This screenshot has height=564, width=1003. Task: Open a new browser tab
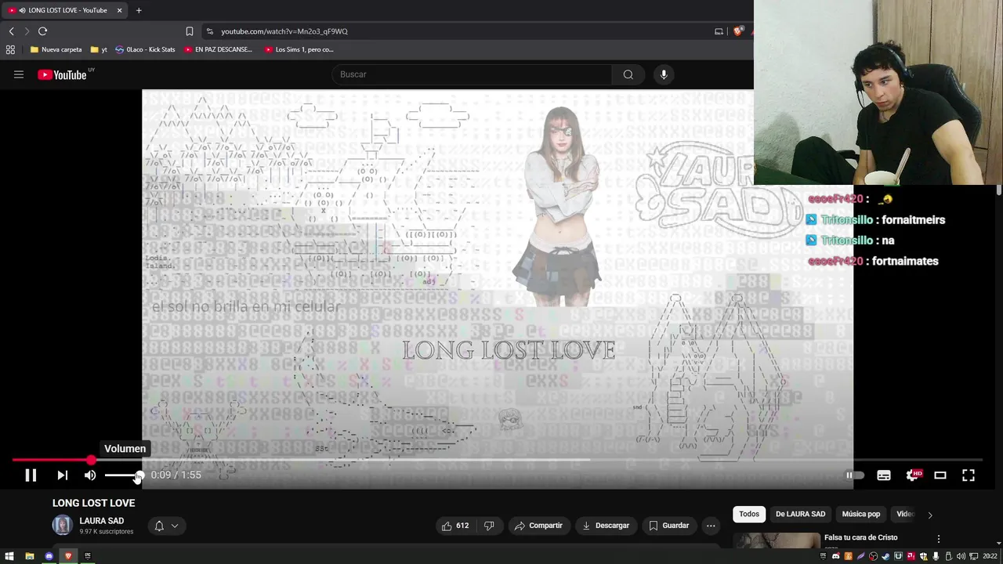pyautogui.click(x=139, y=10)
